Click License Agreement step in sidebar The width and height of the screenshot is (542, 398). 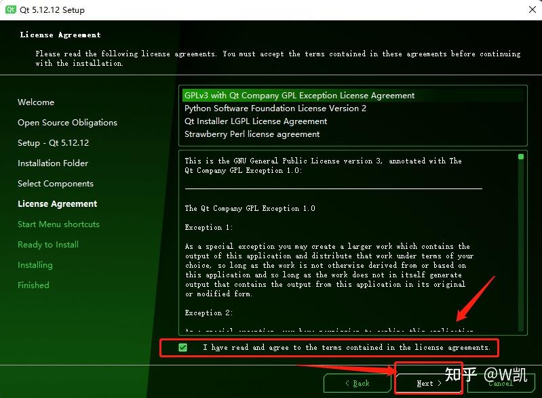coord(58,204)
